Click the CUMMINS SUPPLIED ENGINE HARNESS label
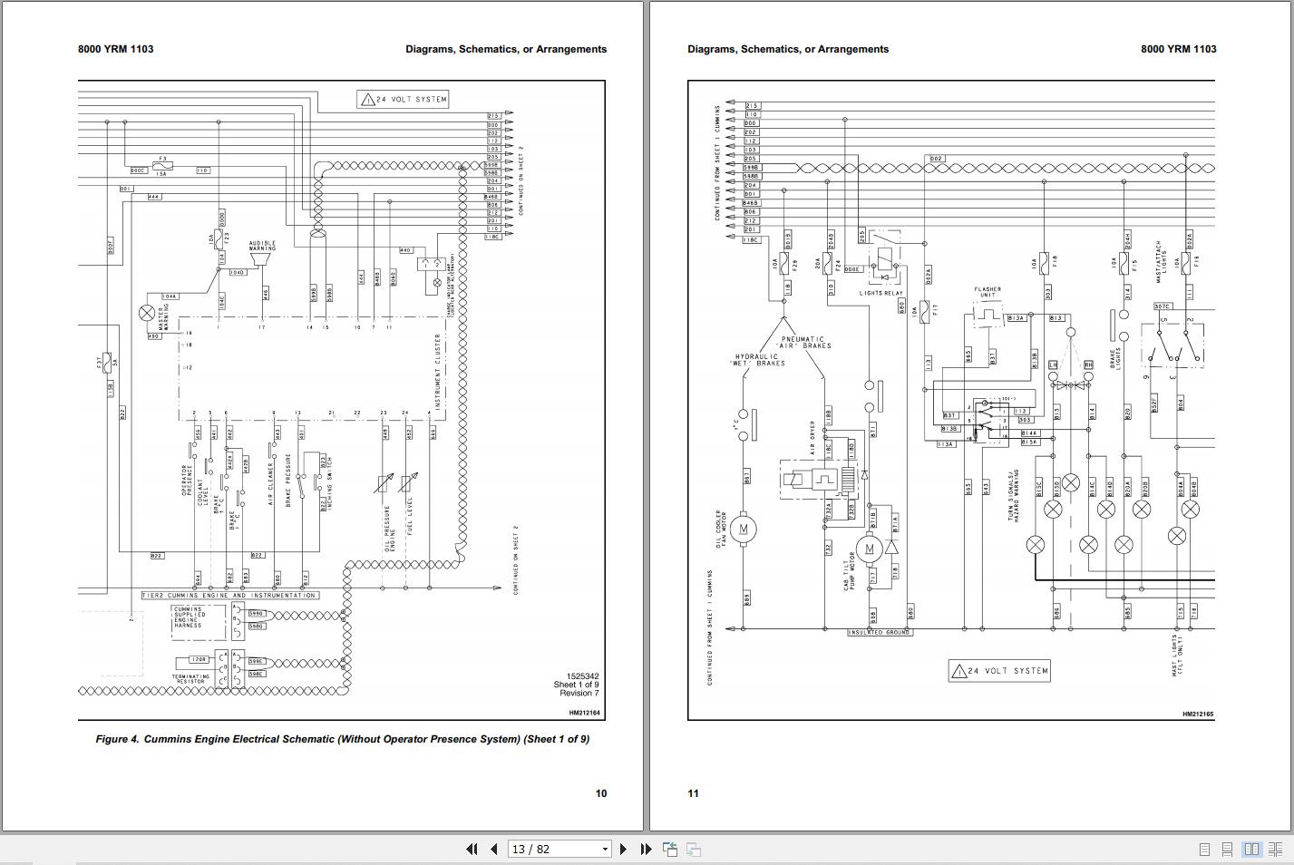Viewport: 1294px width, 865px height. pyautogui.click(x=190, y=617)
